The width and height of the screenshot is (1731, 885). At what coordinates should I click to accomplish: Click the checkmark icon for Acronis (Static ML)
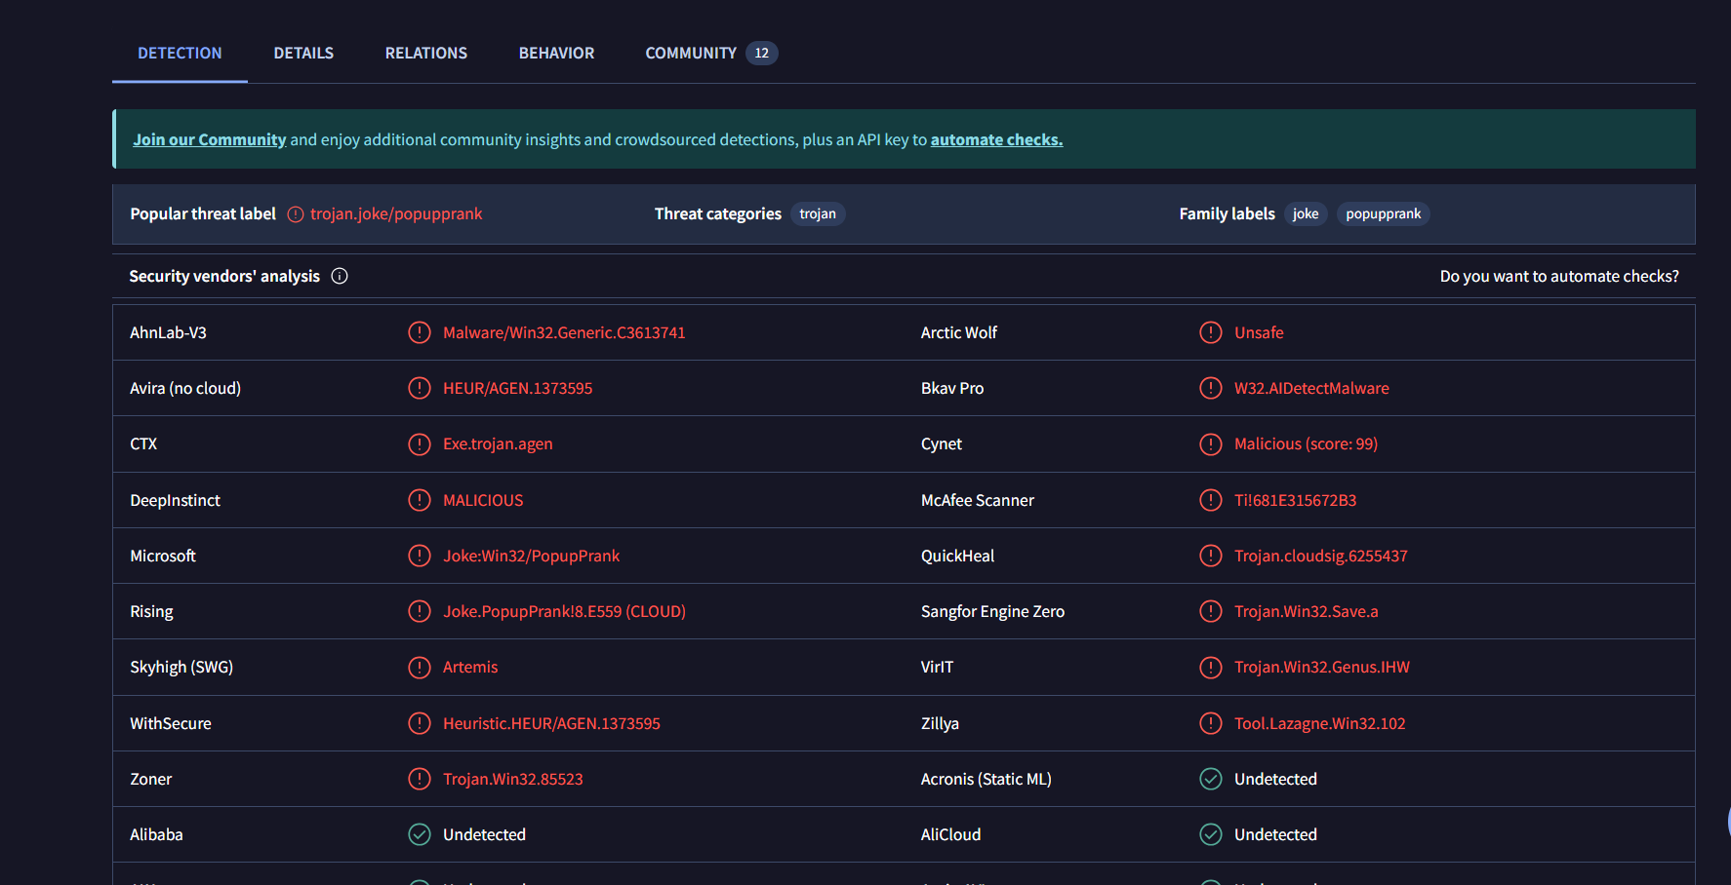[x=1211, y=780]
